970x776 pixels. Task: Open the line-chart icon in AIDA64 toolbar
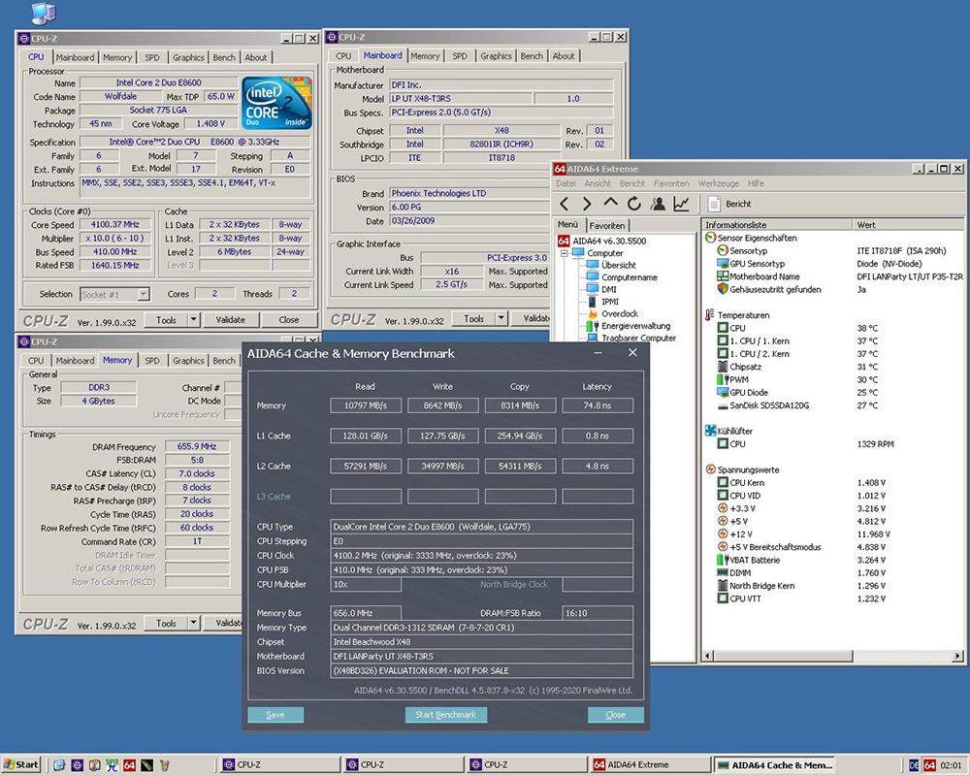[681, 204]
